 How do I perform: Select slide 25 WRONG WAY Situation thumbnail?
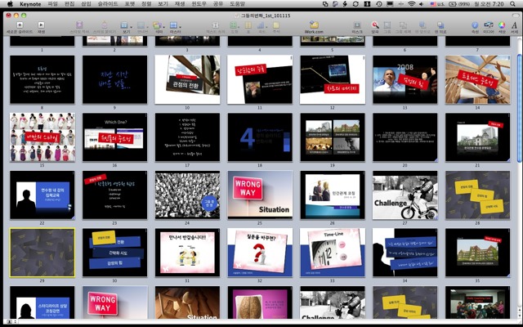(x=260, y=195)
